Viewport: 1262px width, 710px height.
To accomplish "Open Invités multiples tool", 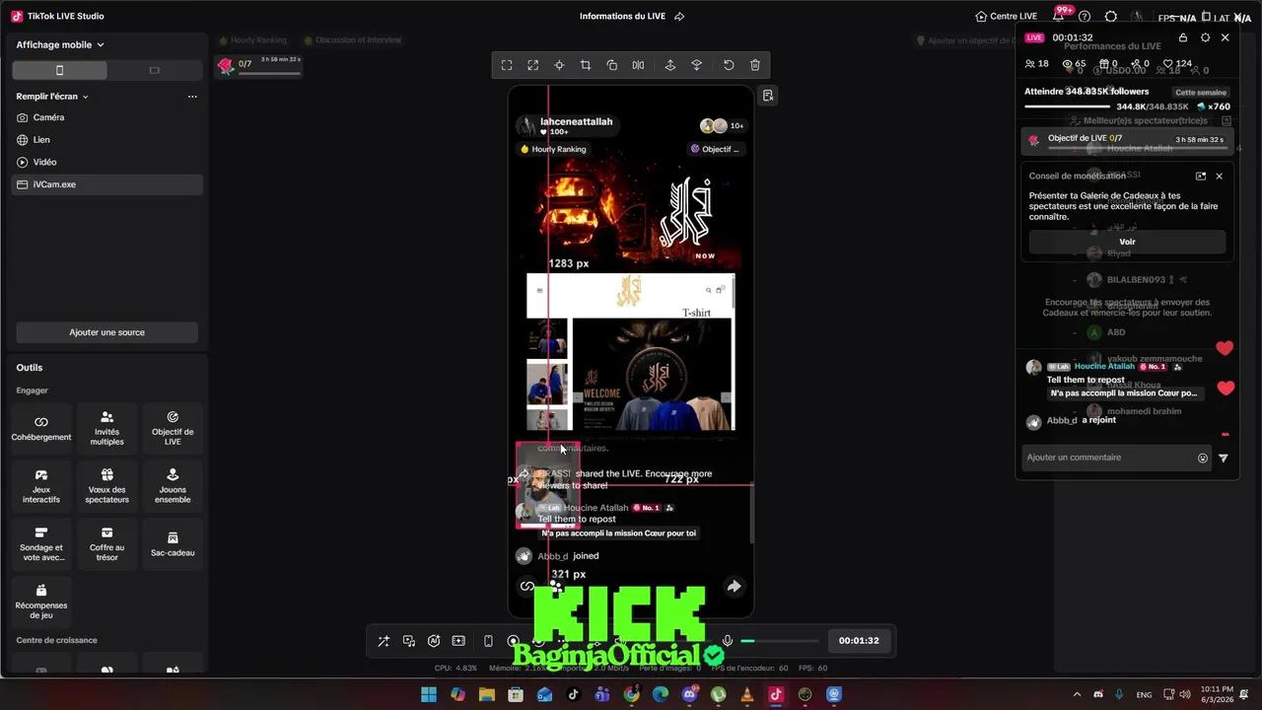I will [x=106, y=428].
